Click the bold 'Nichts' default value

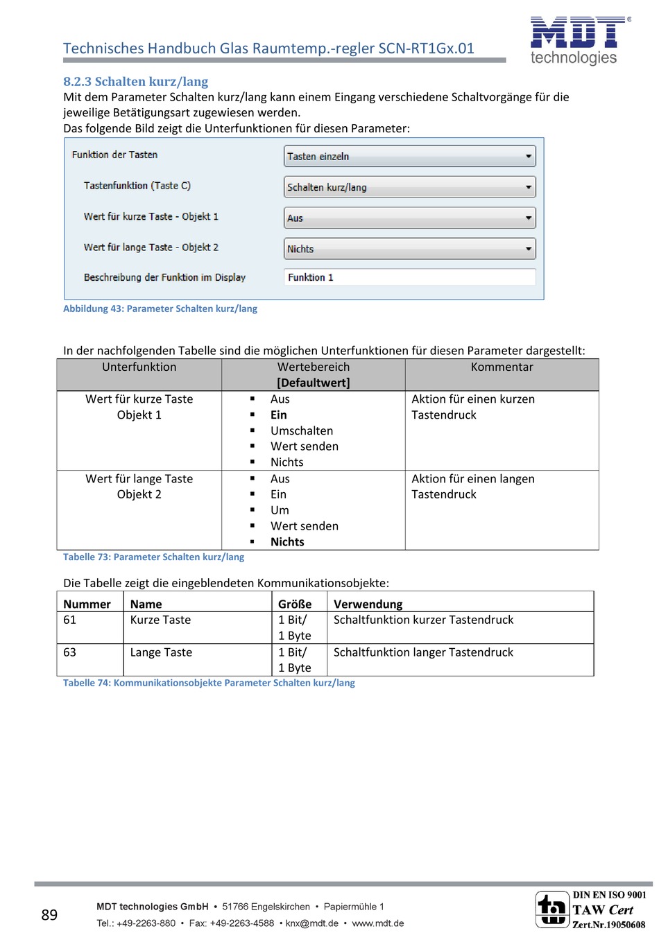(x=287, y=542)
